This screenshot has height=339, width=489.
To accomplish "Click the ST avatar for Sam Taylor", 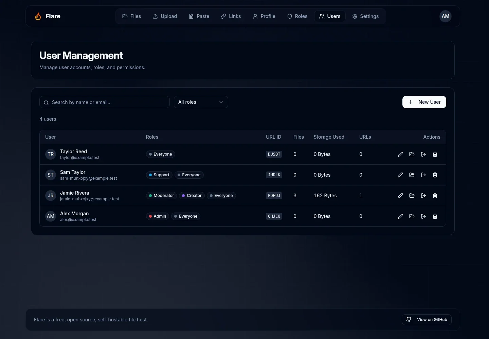I will 51,175.
